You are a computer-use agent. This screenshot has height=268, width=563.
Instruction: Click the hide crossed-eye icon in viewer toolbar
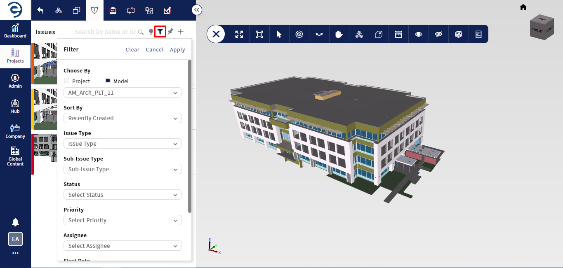[438, 34]
